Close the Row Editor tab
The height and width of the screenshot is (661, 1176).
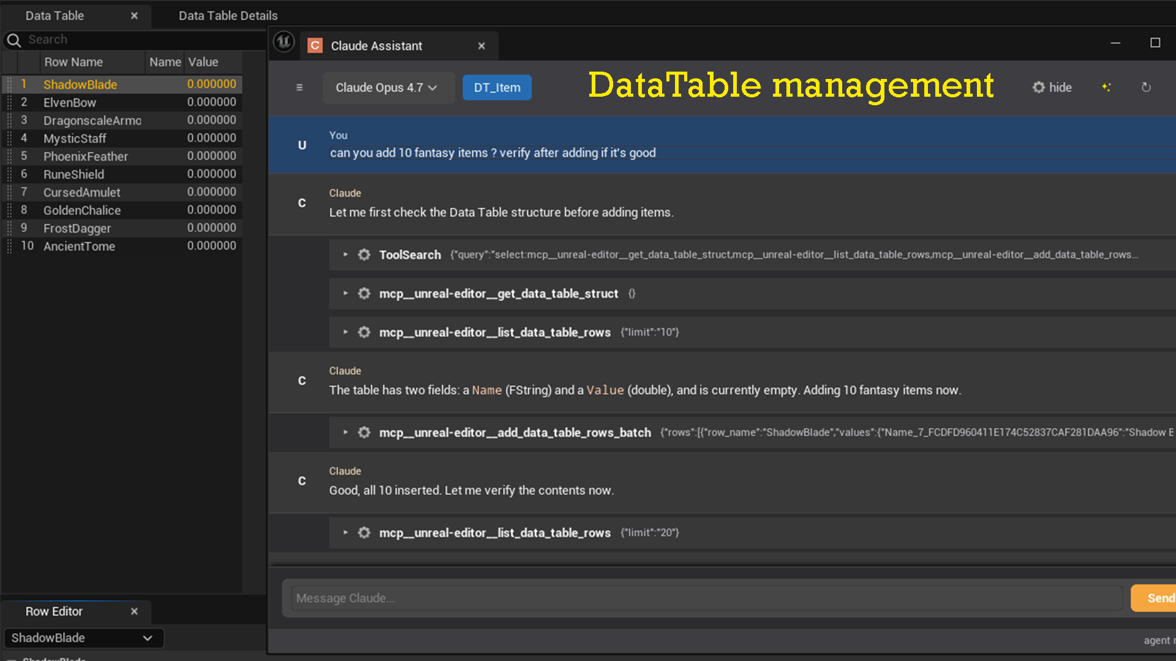pos(134,611)
